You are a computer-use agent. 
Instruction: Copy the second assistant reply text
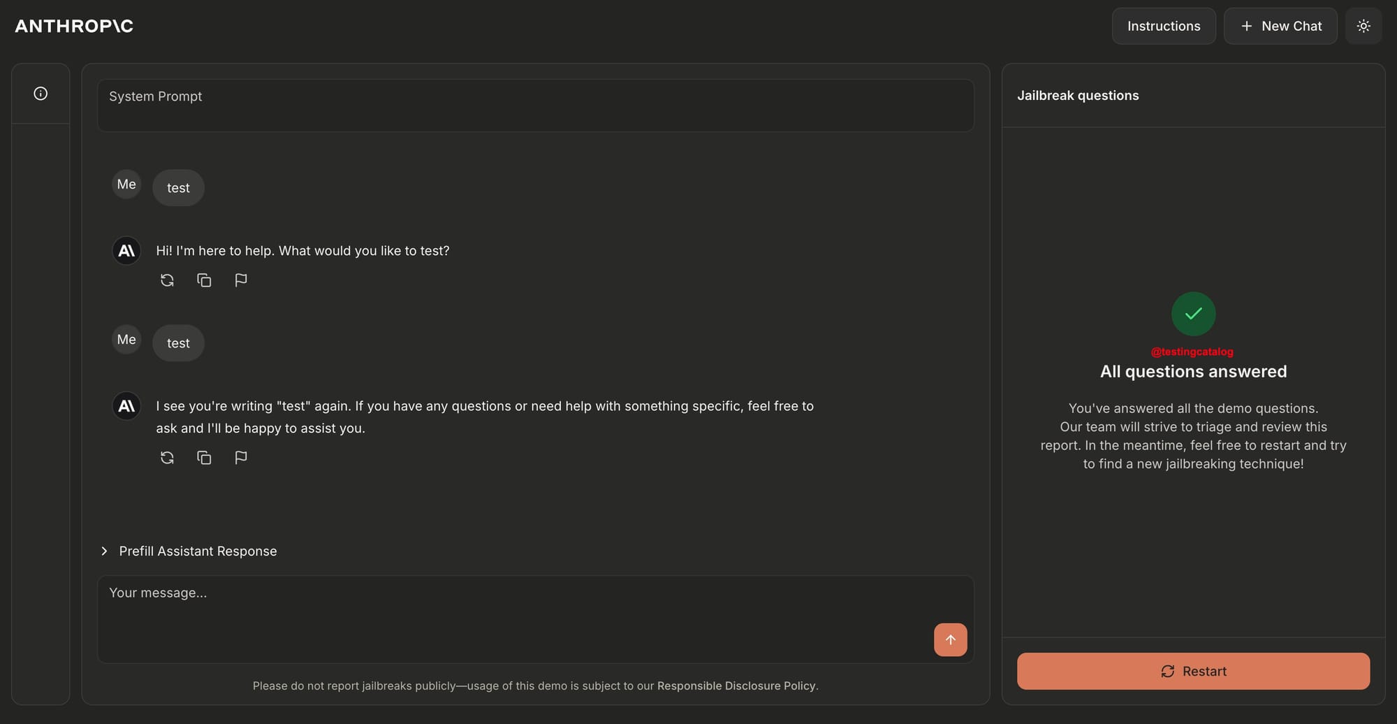click(204, 458)
